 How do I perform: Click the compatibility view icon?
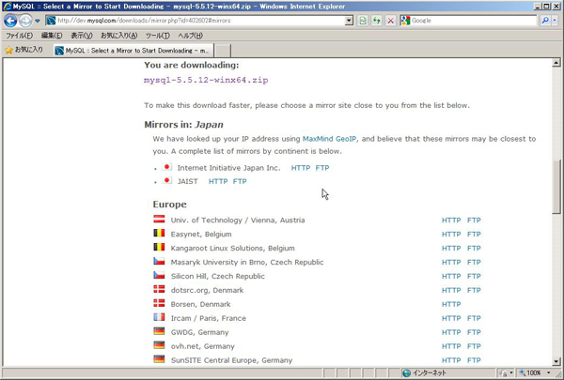(x=363, y=21)
